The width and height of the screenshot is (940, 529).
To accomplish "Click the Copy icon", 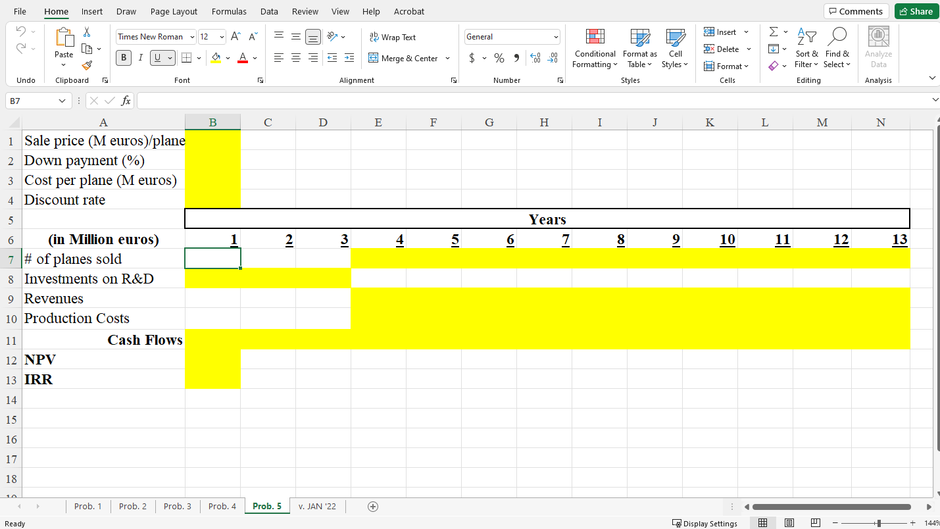I will click(86, 49).
